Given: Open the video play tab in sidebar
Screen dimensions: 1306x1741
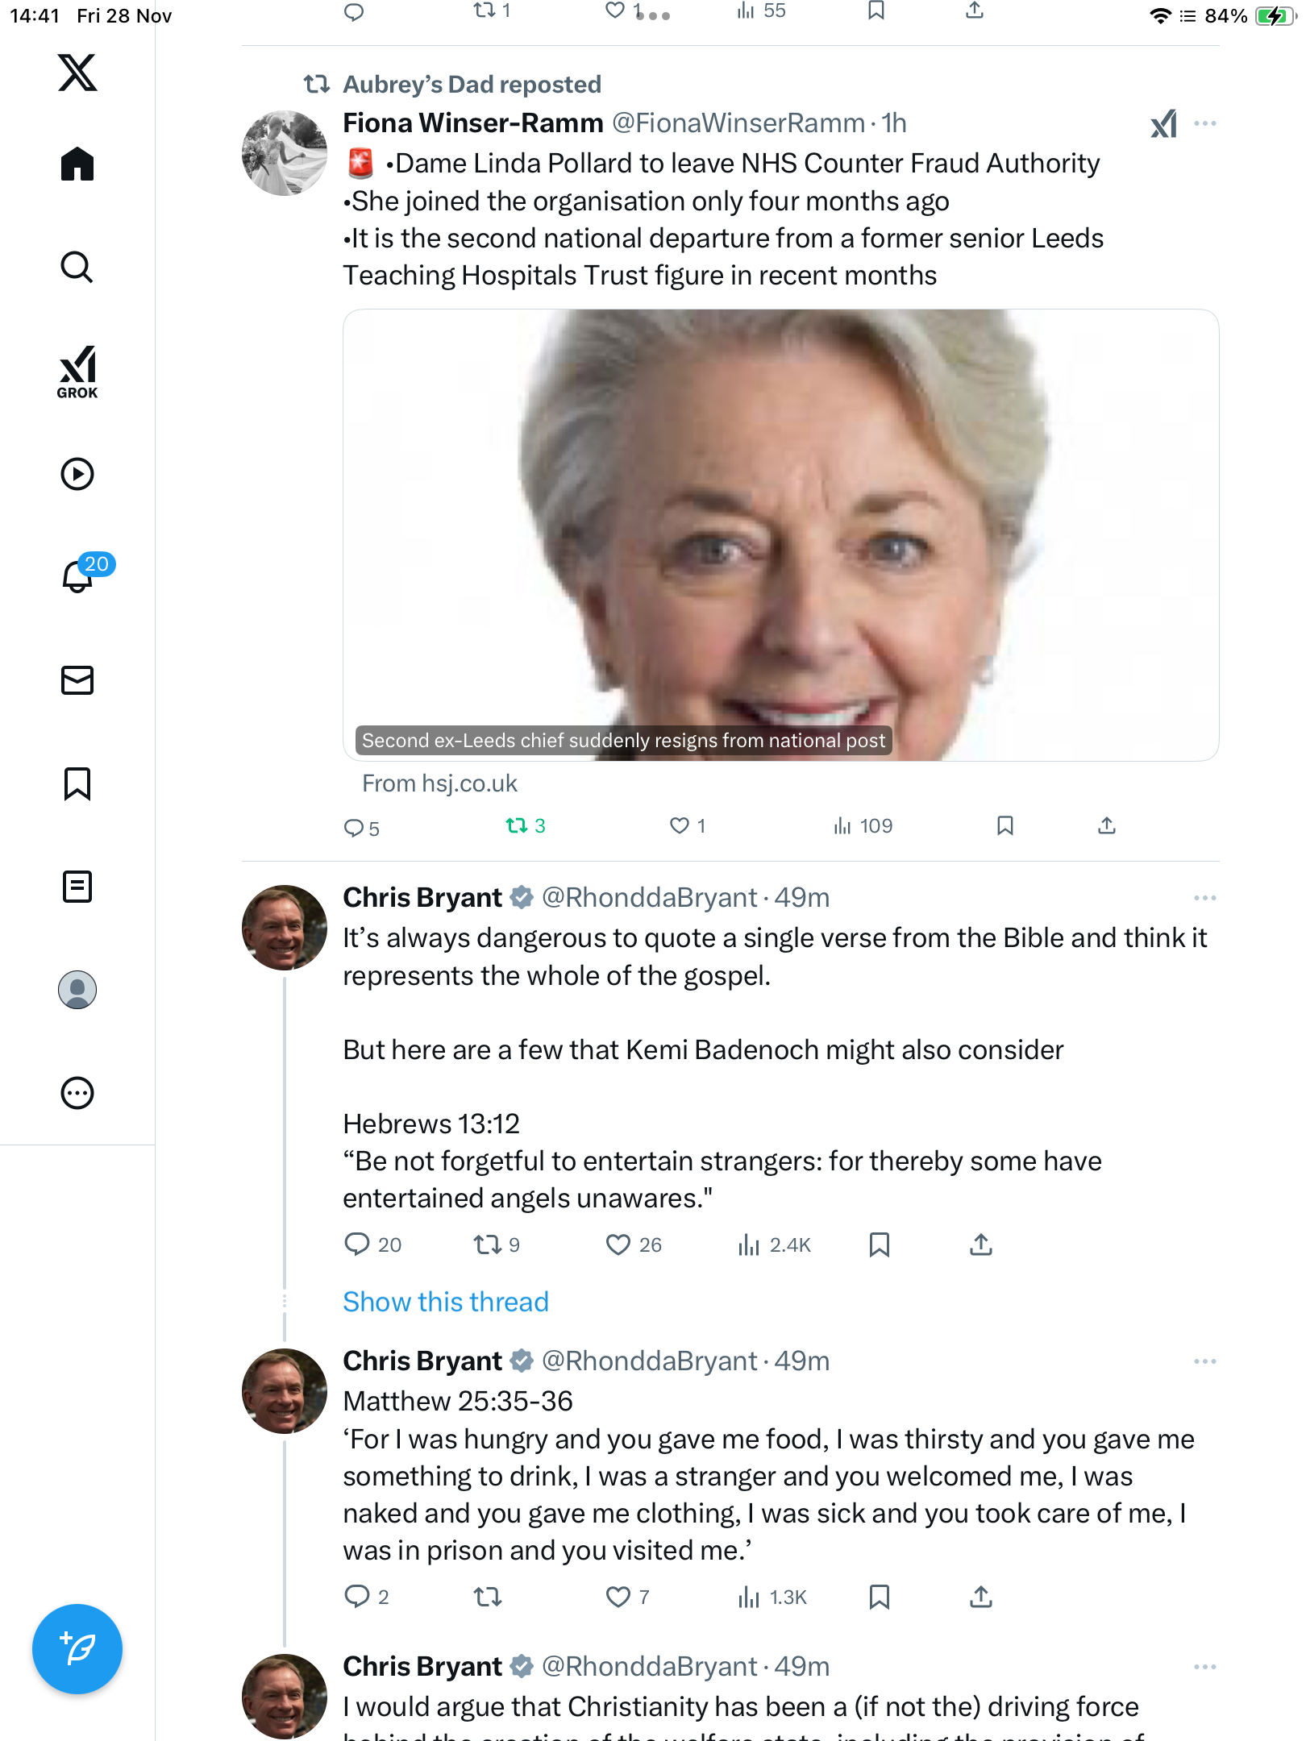Looking at the screenshot, I should pyautogui.click(x=77, y=474).
